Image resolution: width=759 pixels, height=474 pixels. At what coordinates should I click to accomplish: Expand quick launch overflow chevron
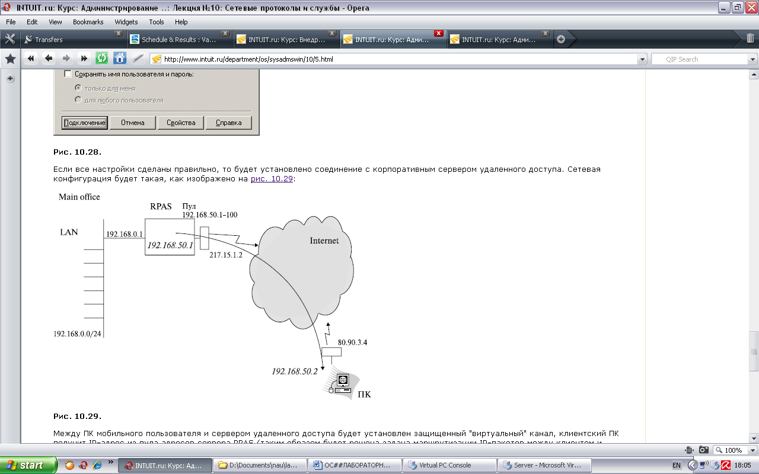111,463
